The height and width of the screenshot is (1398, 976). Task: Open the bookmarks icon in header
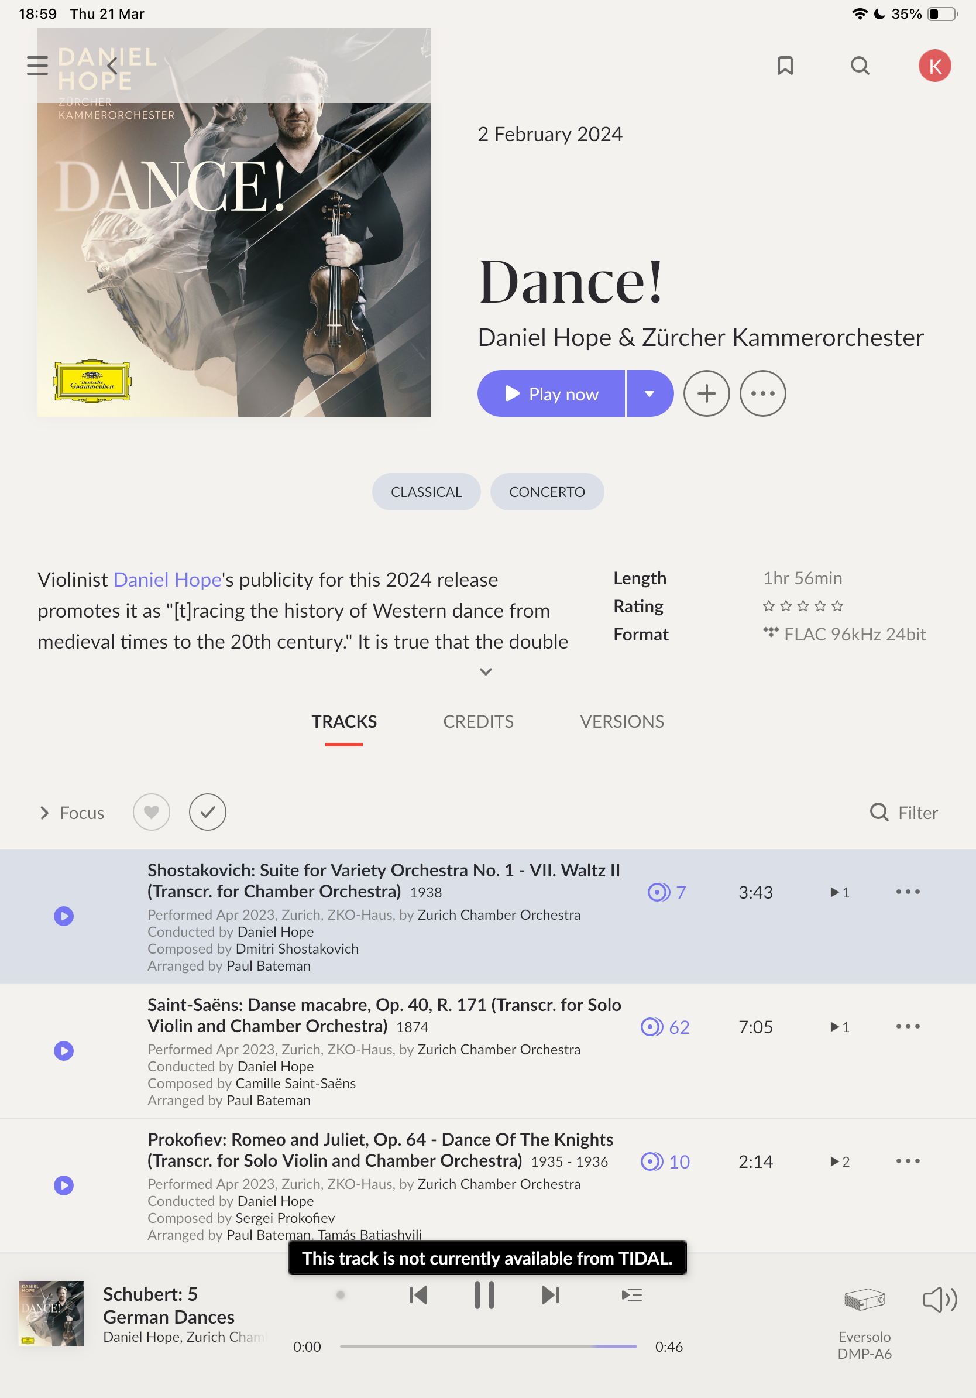pyautogui.click(x=785, y=66)
